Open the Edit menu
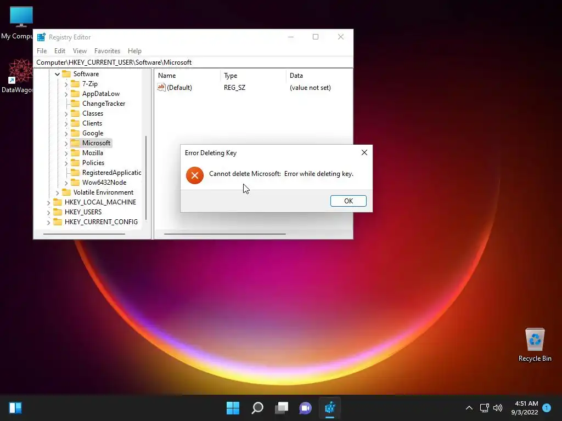This screenshot has width=562, height=421. (x=59, y=51)
